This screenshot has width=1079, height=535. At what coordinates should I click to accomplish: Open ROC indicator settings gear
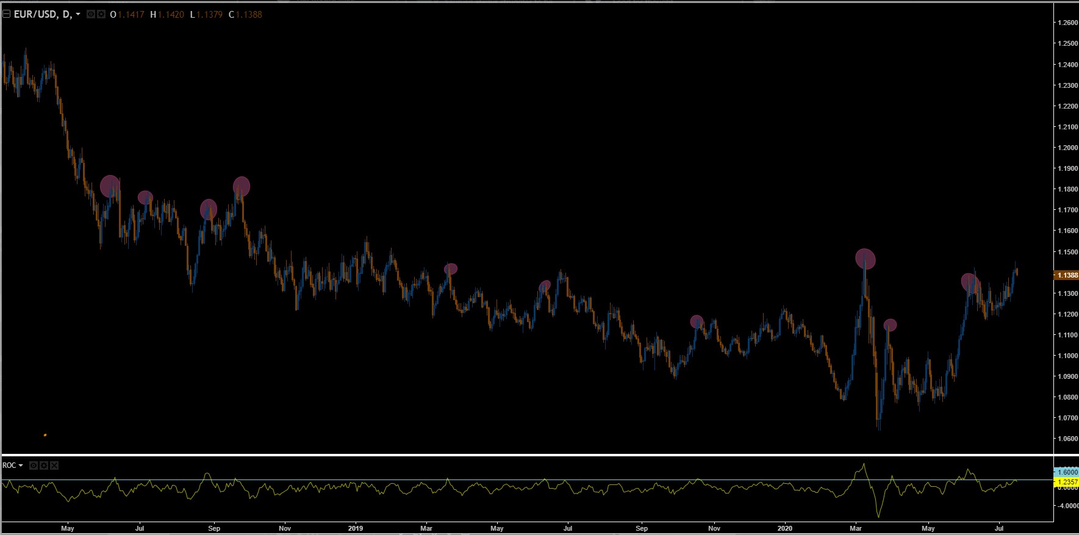tap(44, 465)
